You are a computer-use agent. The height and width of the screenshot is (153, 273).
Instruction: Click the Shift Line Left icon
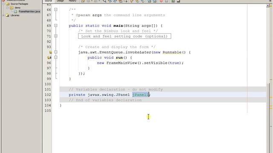click(x=149, y=1)
